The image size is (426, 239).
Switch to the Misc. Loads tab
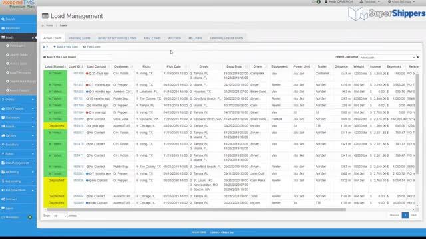click(152, 38)
